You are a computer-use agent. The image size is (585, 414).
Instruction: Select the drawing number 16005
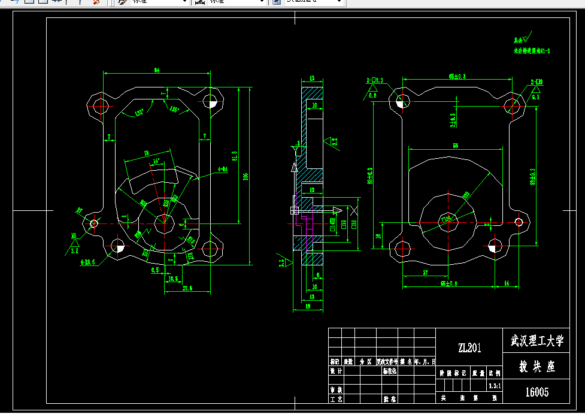click(537, 392)
